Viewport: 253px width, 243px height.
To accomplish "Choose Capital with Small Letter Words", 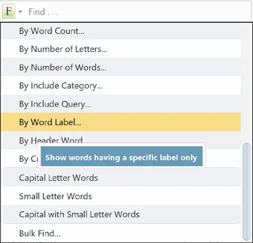I will tap(121, 214).
